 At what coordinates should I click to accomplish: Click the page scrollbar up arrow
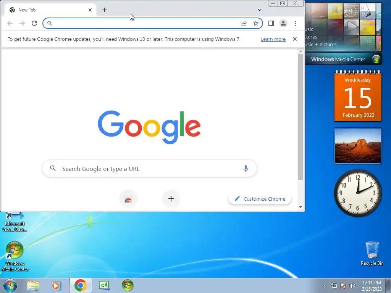301,51
